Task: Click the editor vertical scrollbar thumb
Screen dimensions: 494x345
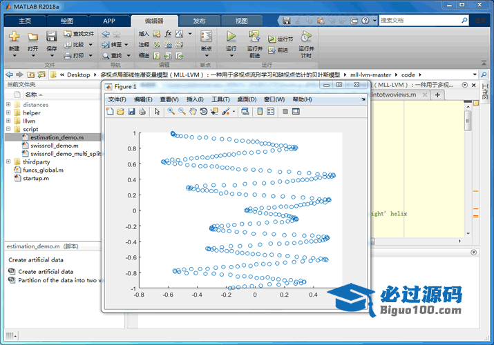Action: coord(468,120)
